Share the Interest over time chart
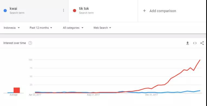 pos(202,43)
